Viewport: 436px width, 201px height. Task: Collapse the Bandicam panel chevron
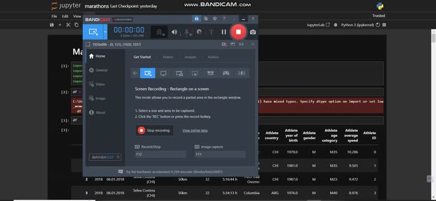[x=253, y=44]
